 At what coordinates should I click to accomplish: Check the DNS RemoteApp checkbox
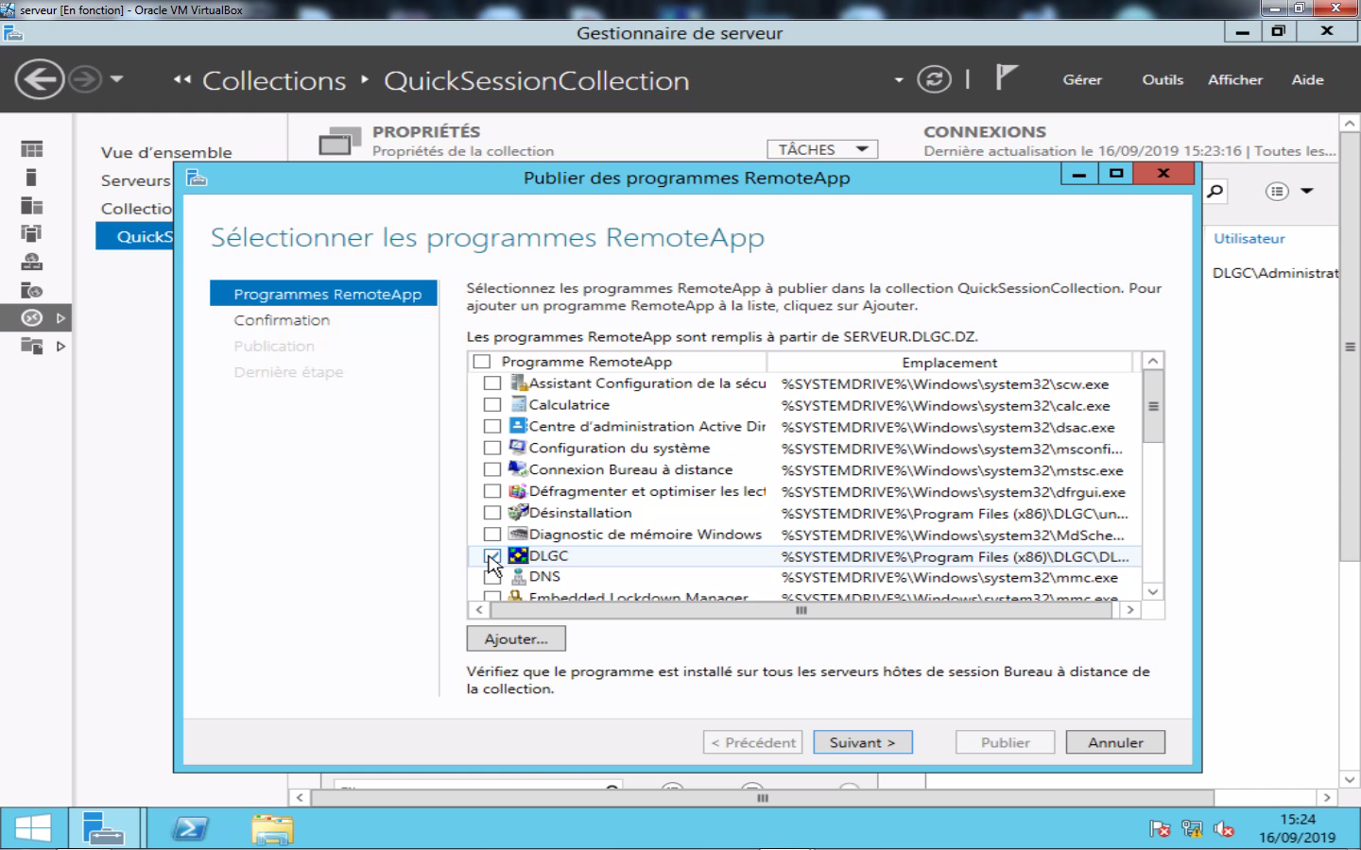491,578
